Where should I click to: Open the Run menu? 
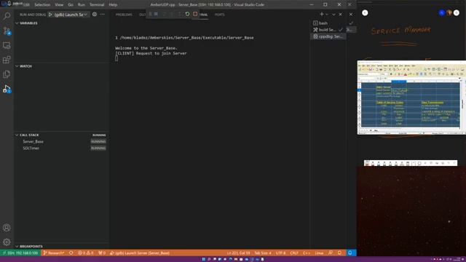coord(81,5)
